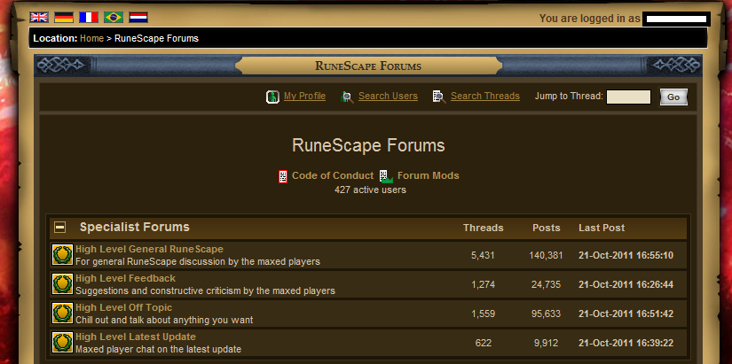
Task: Click the last post date 21-Oct-2011 16:26:44
Action: click(626, 285)
